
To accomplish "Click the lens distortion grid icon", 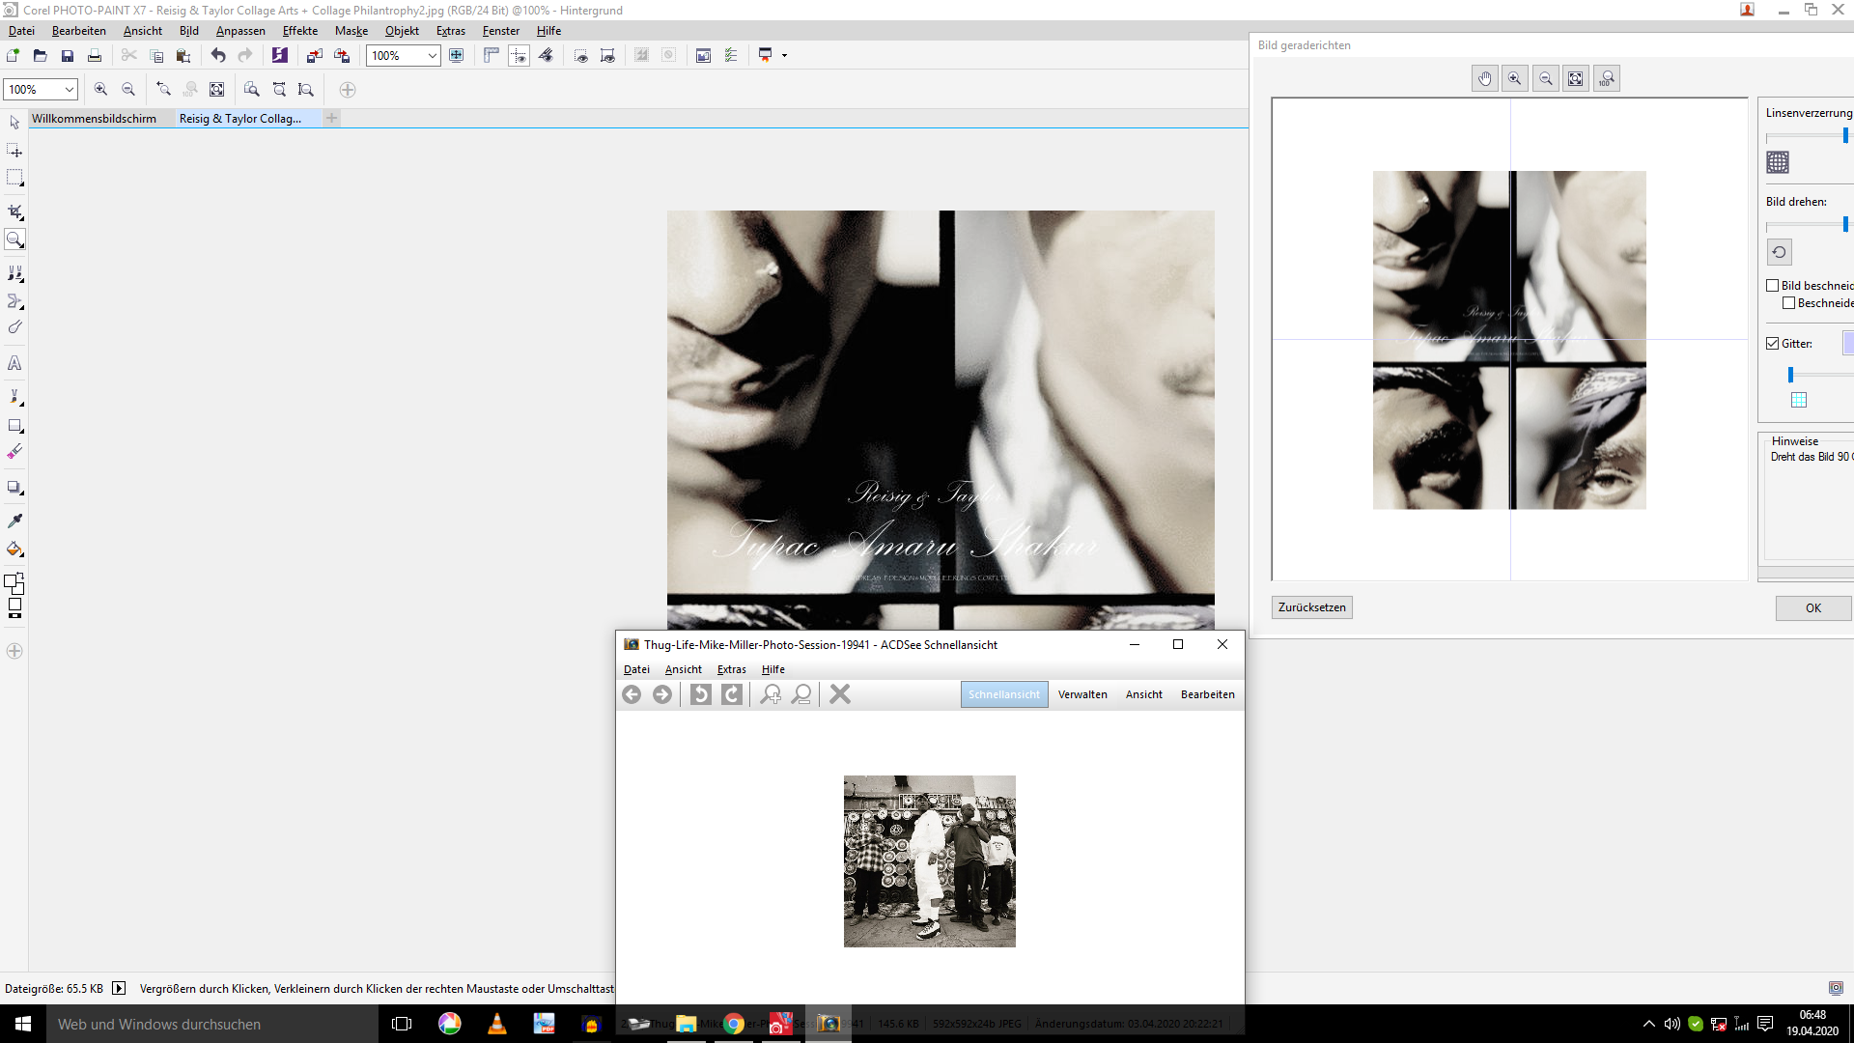I will click(x=1778, y=162).
